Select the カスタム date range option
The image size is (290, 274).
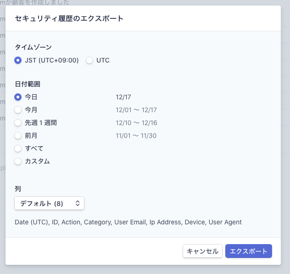click(x=18, y=161)
